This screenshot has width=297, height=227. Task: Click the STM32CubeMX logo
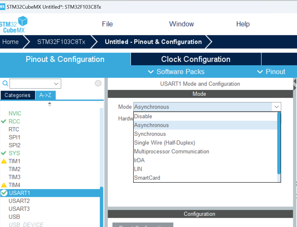tap(14, 25)
